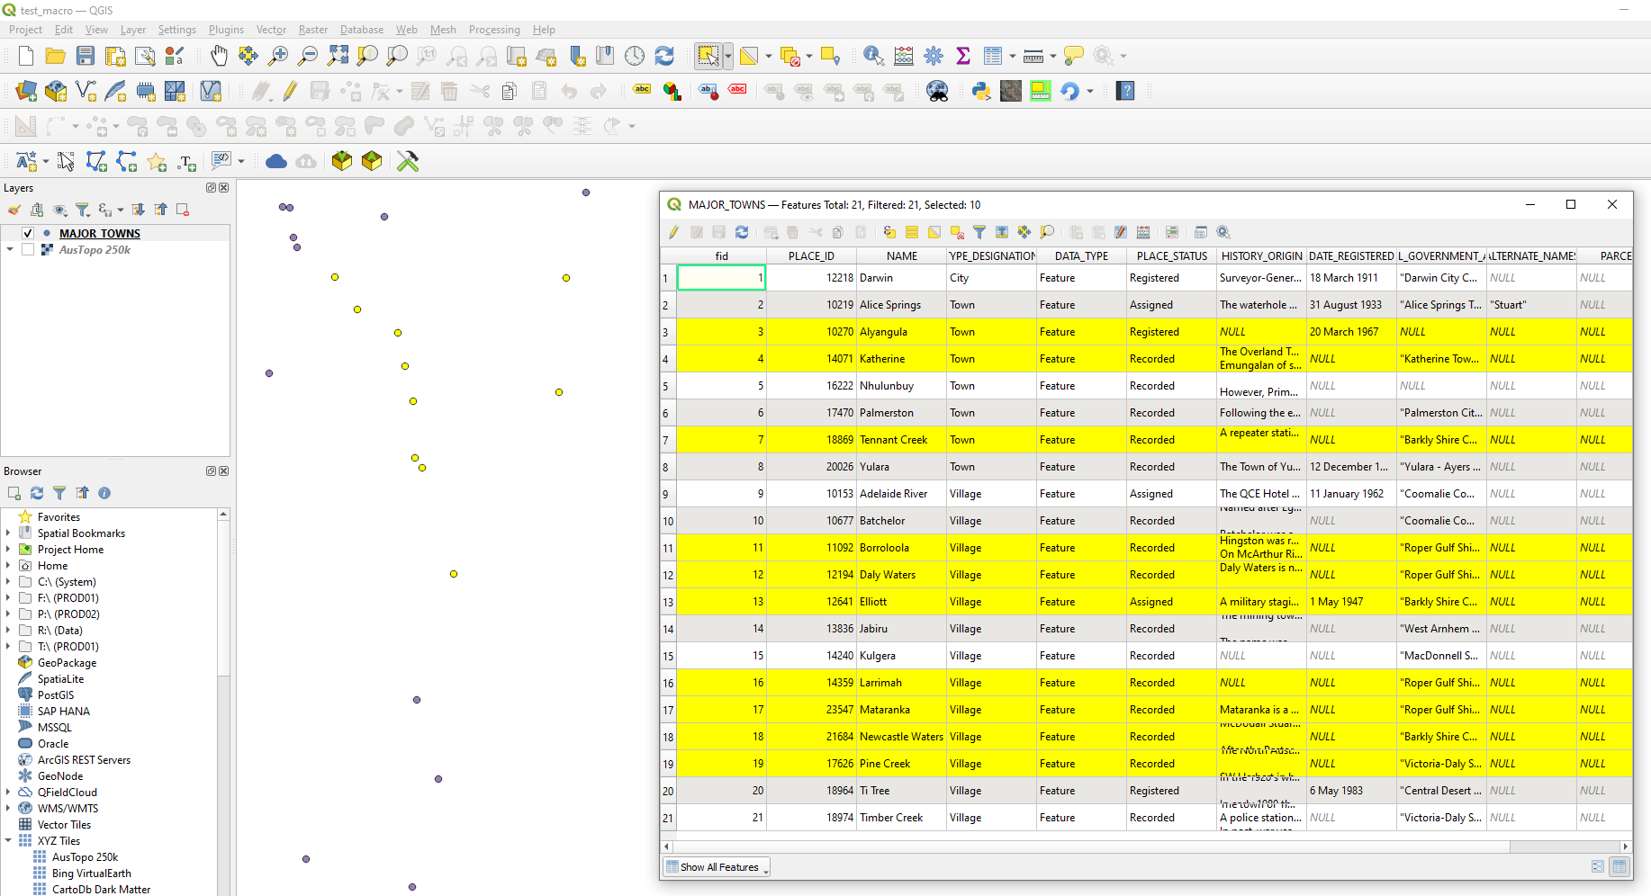Switch to table view button bottom right
The image size is (1651, 896).
[x=1619, y=867]
